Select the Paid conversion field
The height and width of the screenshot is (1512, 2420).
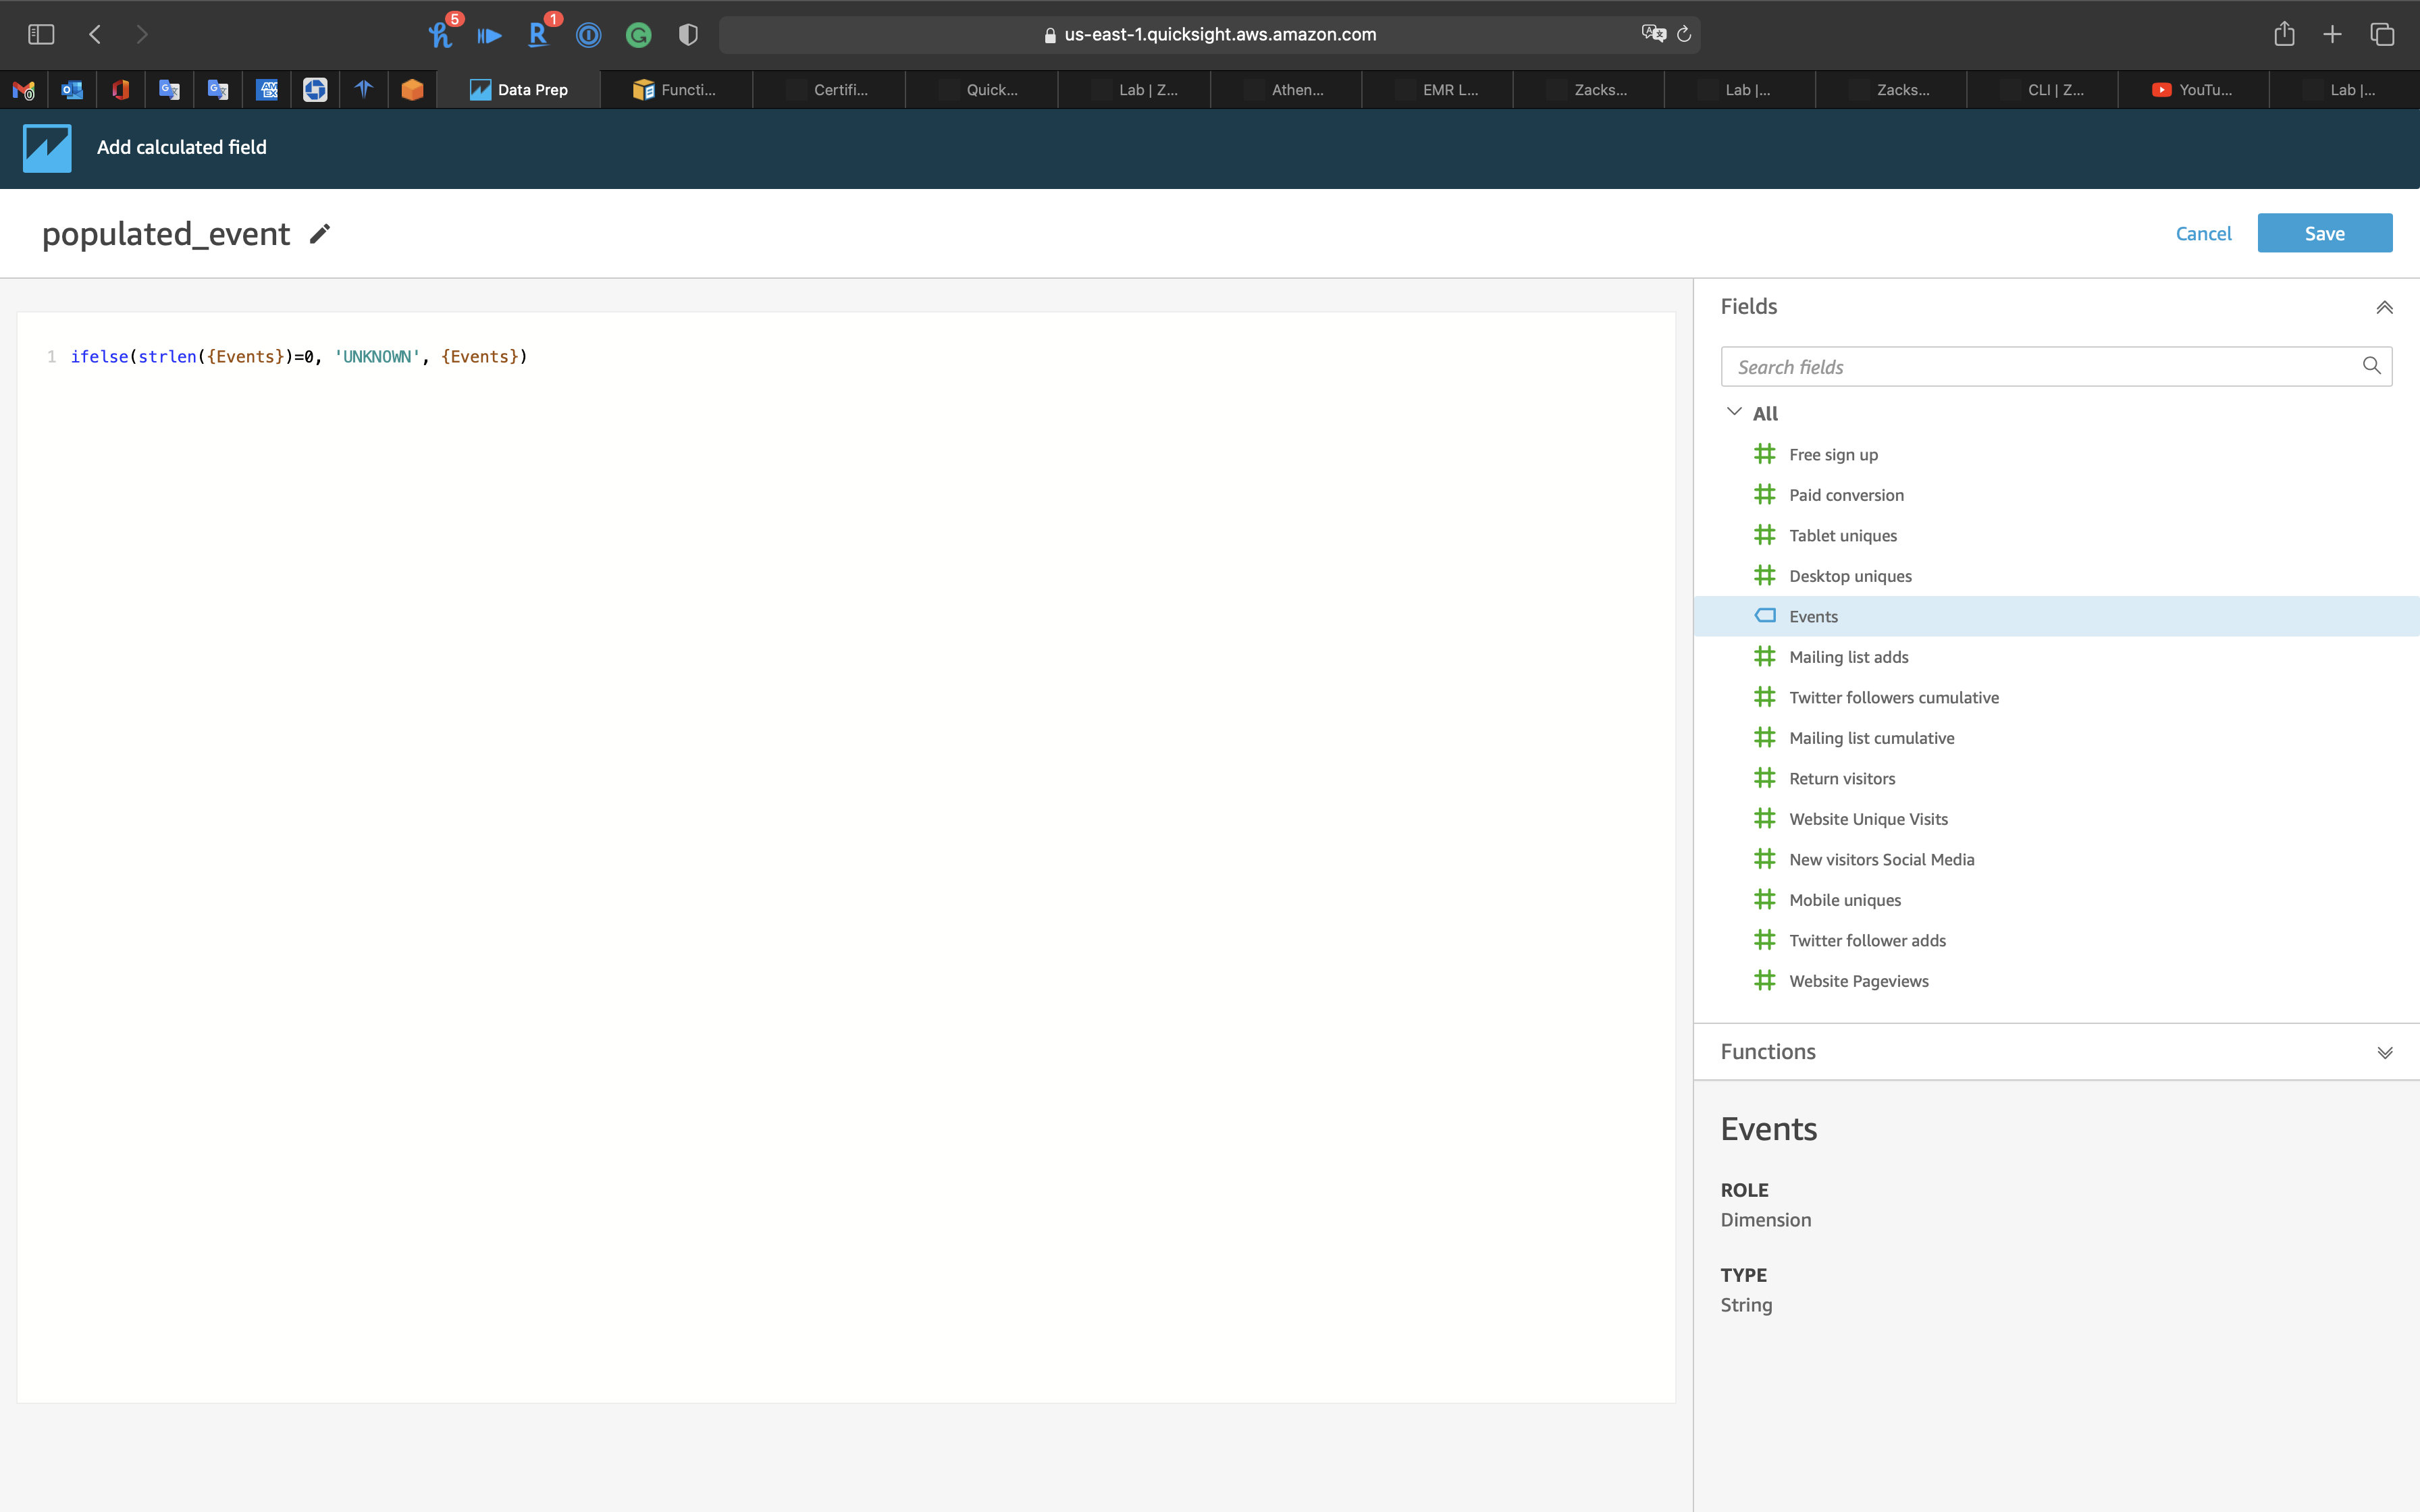[x=1845, y=495]
